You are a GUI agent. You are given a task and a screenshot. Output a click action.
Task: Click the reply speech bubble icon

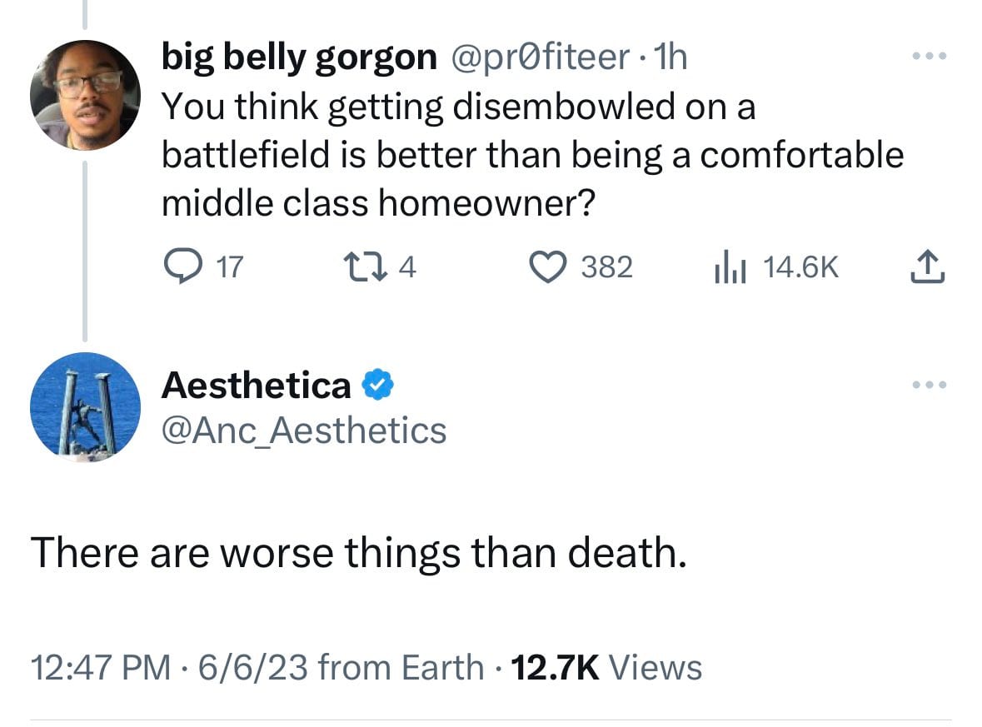point(183,266)
